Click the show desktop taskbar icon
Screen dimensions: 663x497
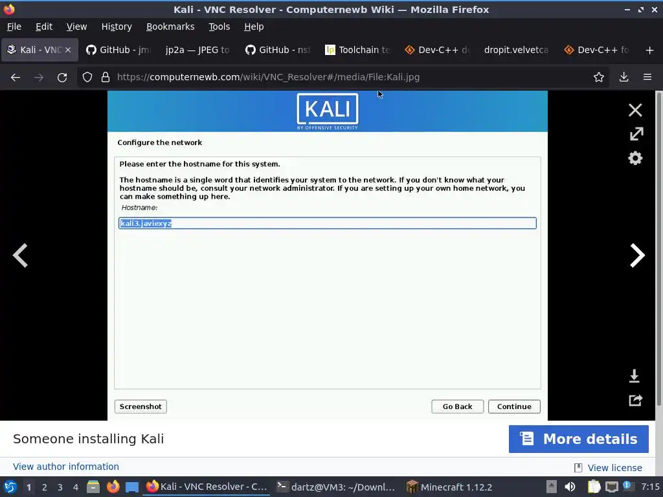point(132,487)
